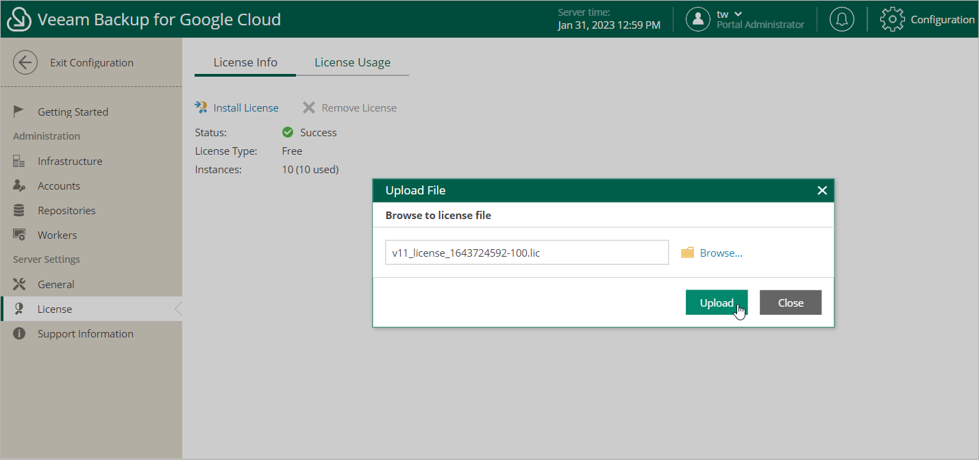Image resolution: width=979 pixels, height=460 pixels.
Task: Click the Server Settings section label
Action: pyautogui.click(x=47, y=259)
